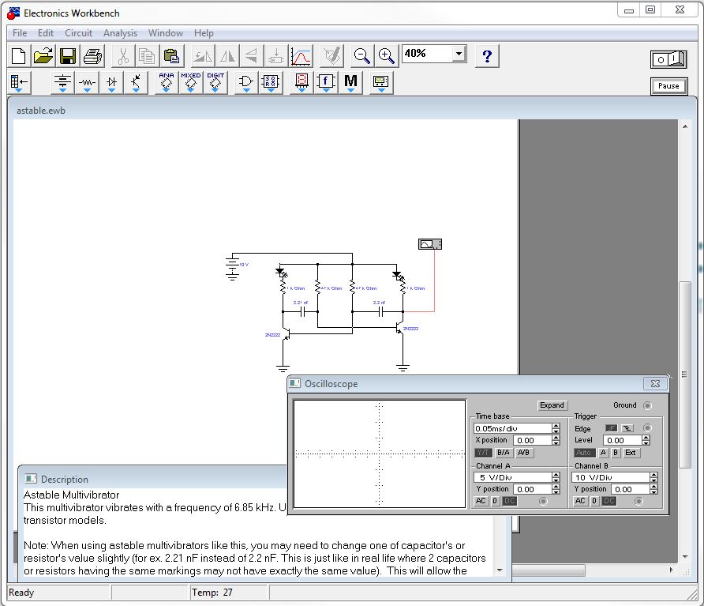Open the Instruments parts bin
The height and width of the screenshot is (606, 704).
pos(380,82)
